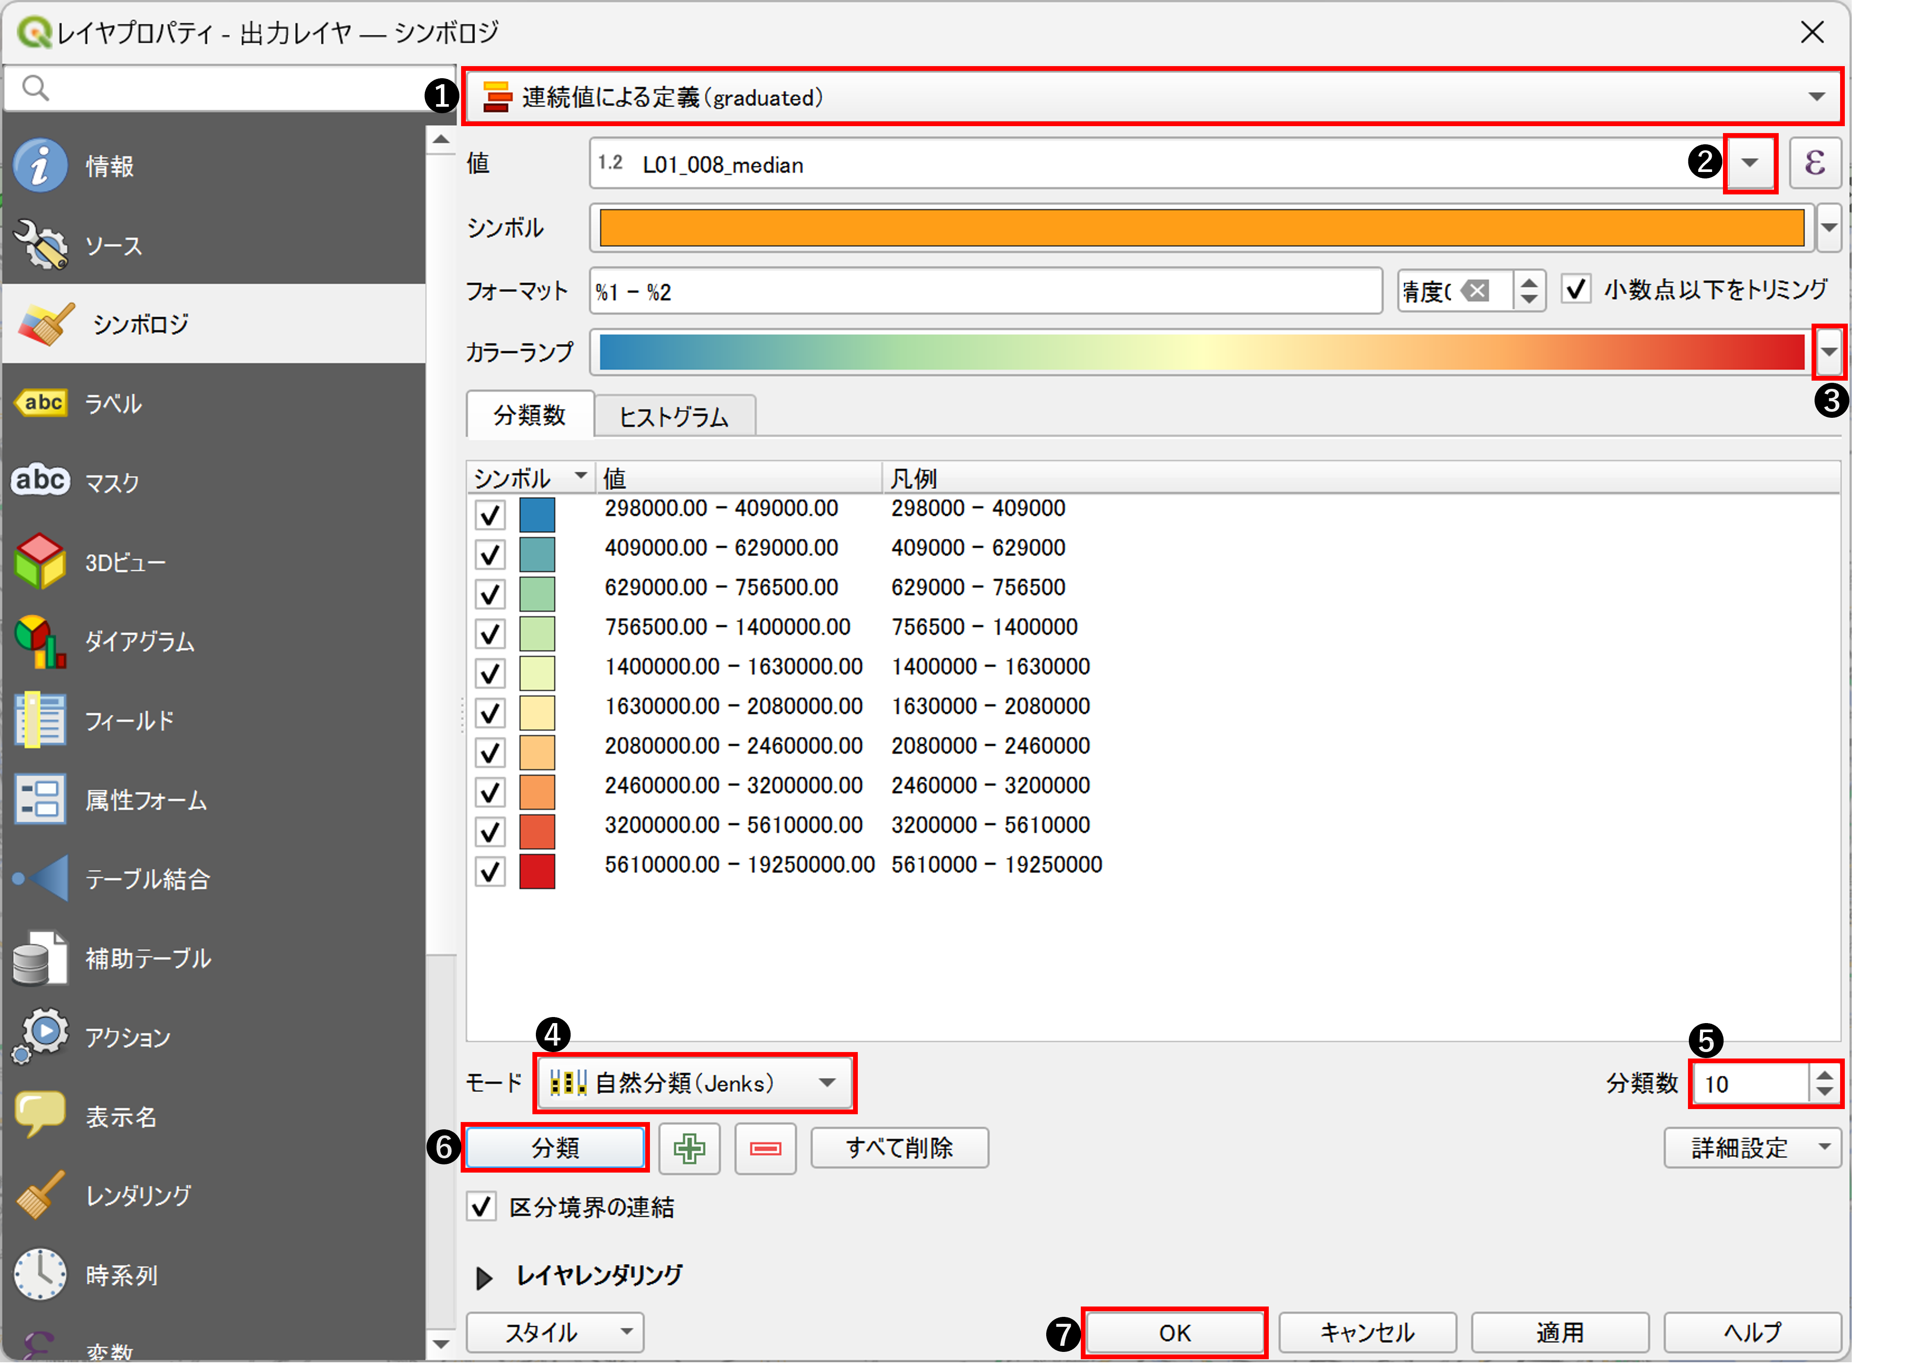This screenshot has height=1367, width=1917.
Task: Click the キャンセル button
Action: [x=1367, y=1332]
